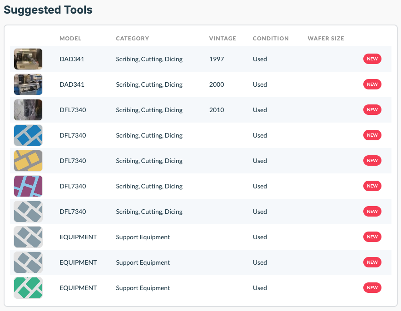Click model name DFL7340 in 2010 row
The width and height of the screenshot is (401, 311).
73,110
